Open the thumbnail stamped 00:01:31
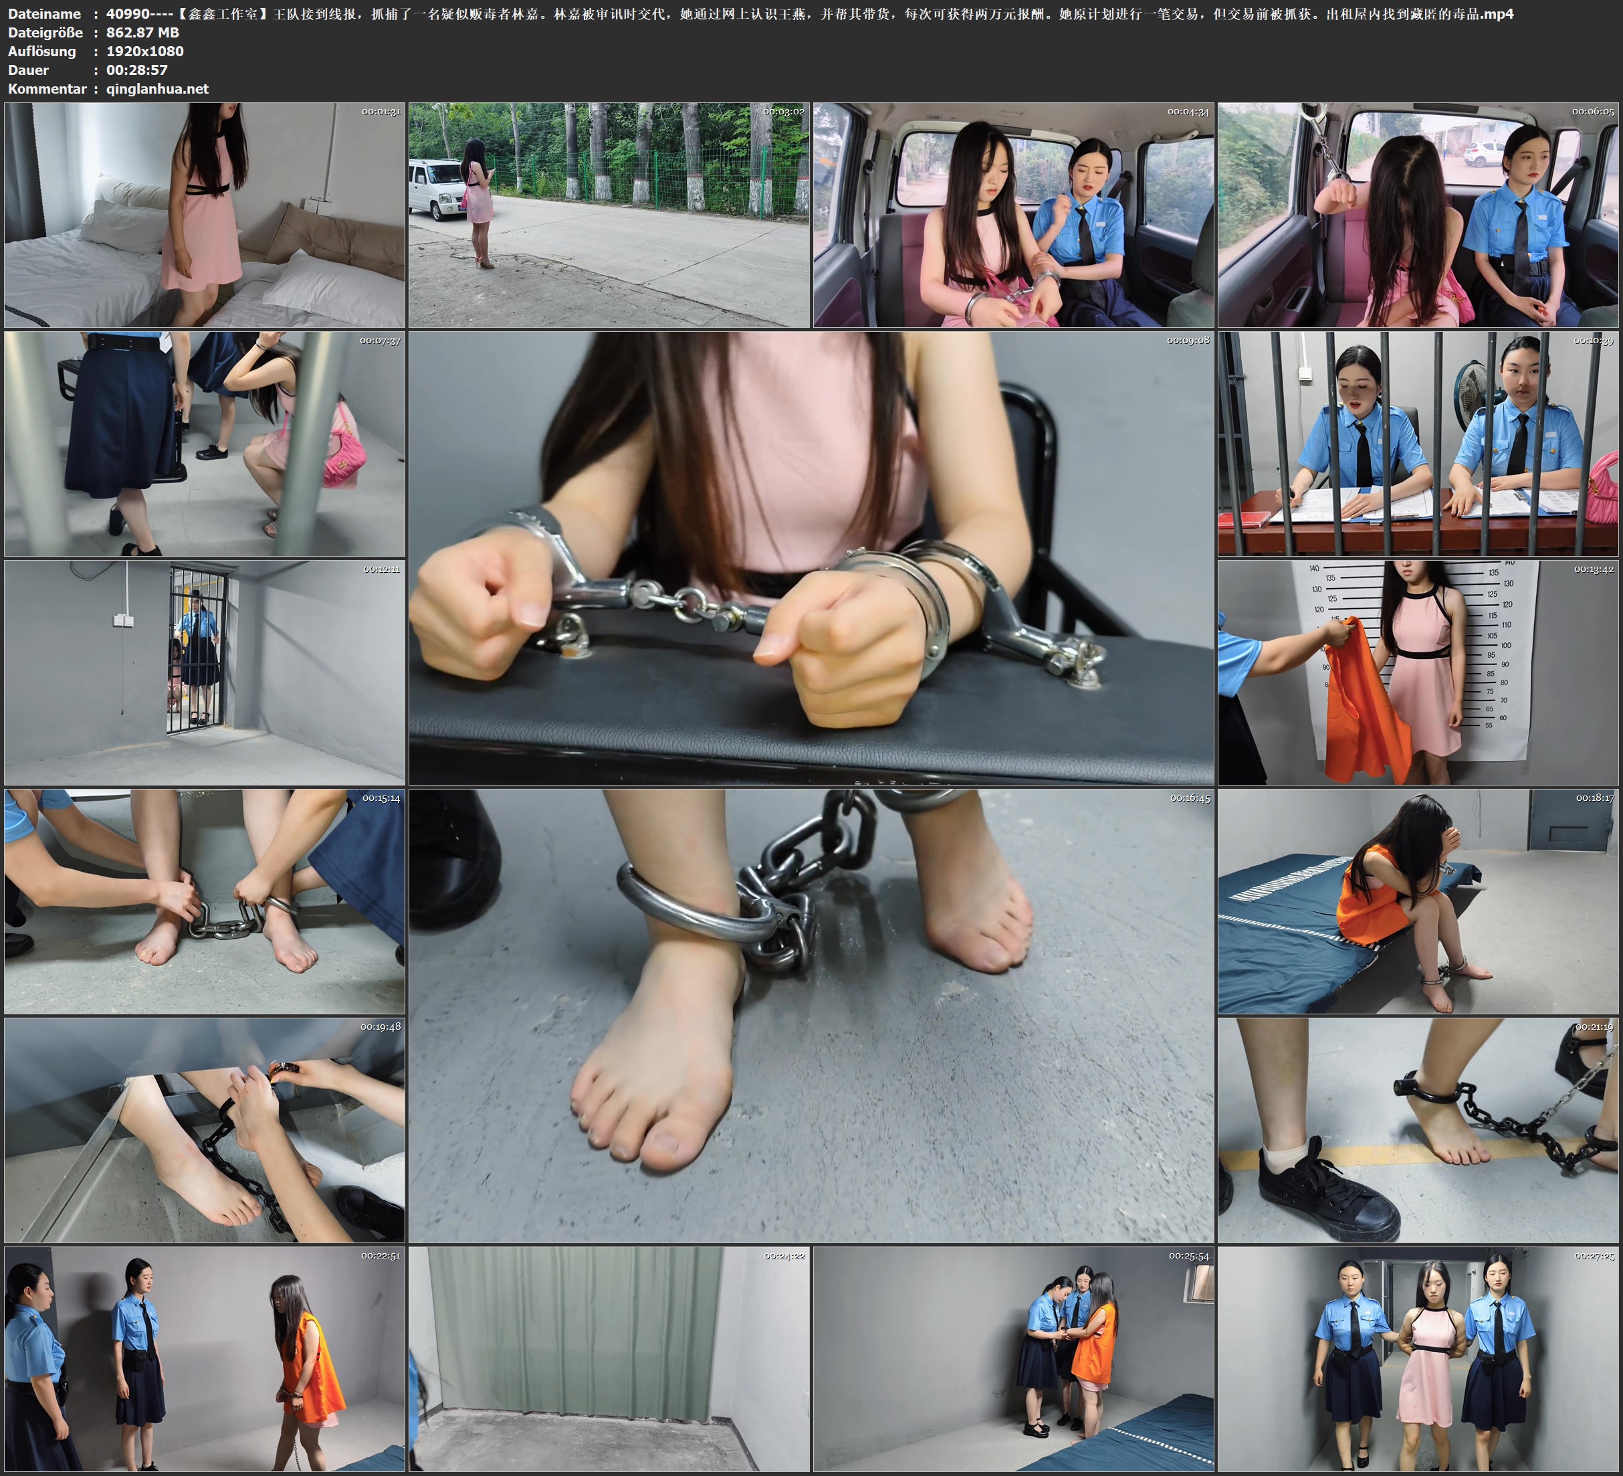 [205, 215]
